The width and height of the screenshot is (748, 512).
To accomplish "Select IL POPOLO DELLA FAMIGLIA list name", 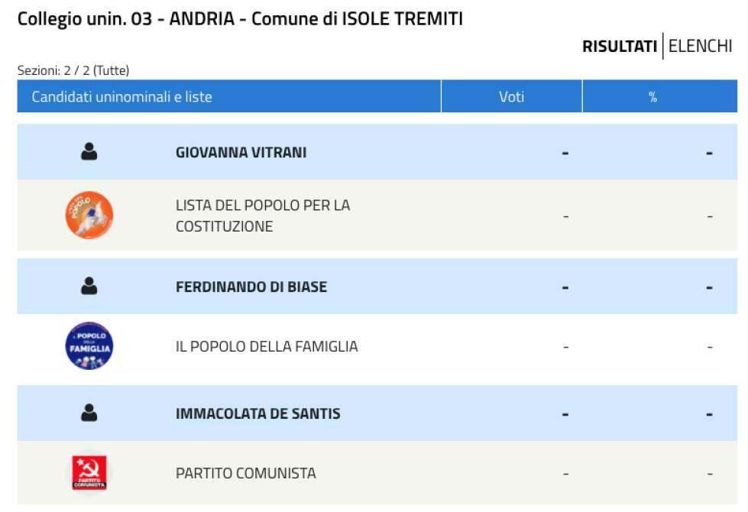I will (x=267, y=346).
